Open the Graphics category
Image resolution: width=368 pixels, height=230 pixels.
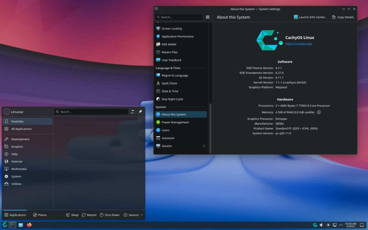(x=27, y=147)
